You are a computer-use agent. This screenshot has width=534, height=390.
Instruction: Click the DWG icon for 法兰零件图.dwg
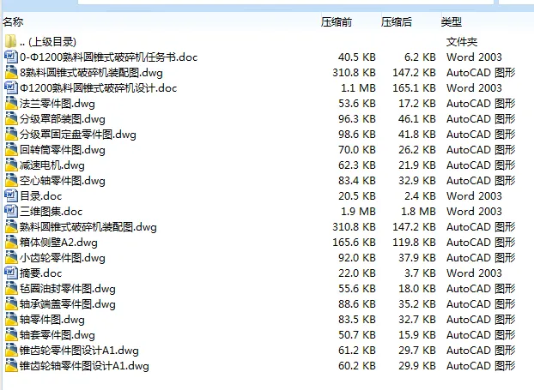pyautogui.click(x=11, y=103)
